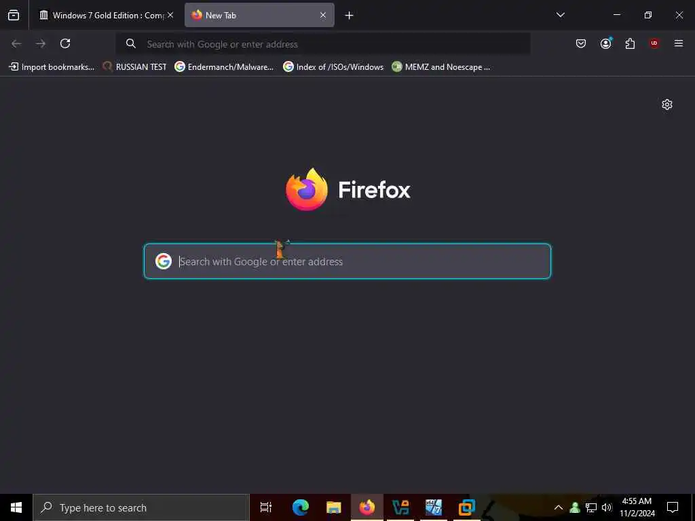Screen dimensions: 695x521
Task: Open RUSSIAN TEST bookmark
Action: pos(135,67)
